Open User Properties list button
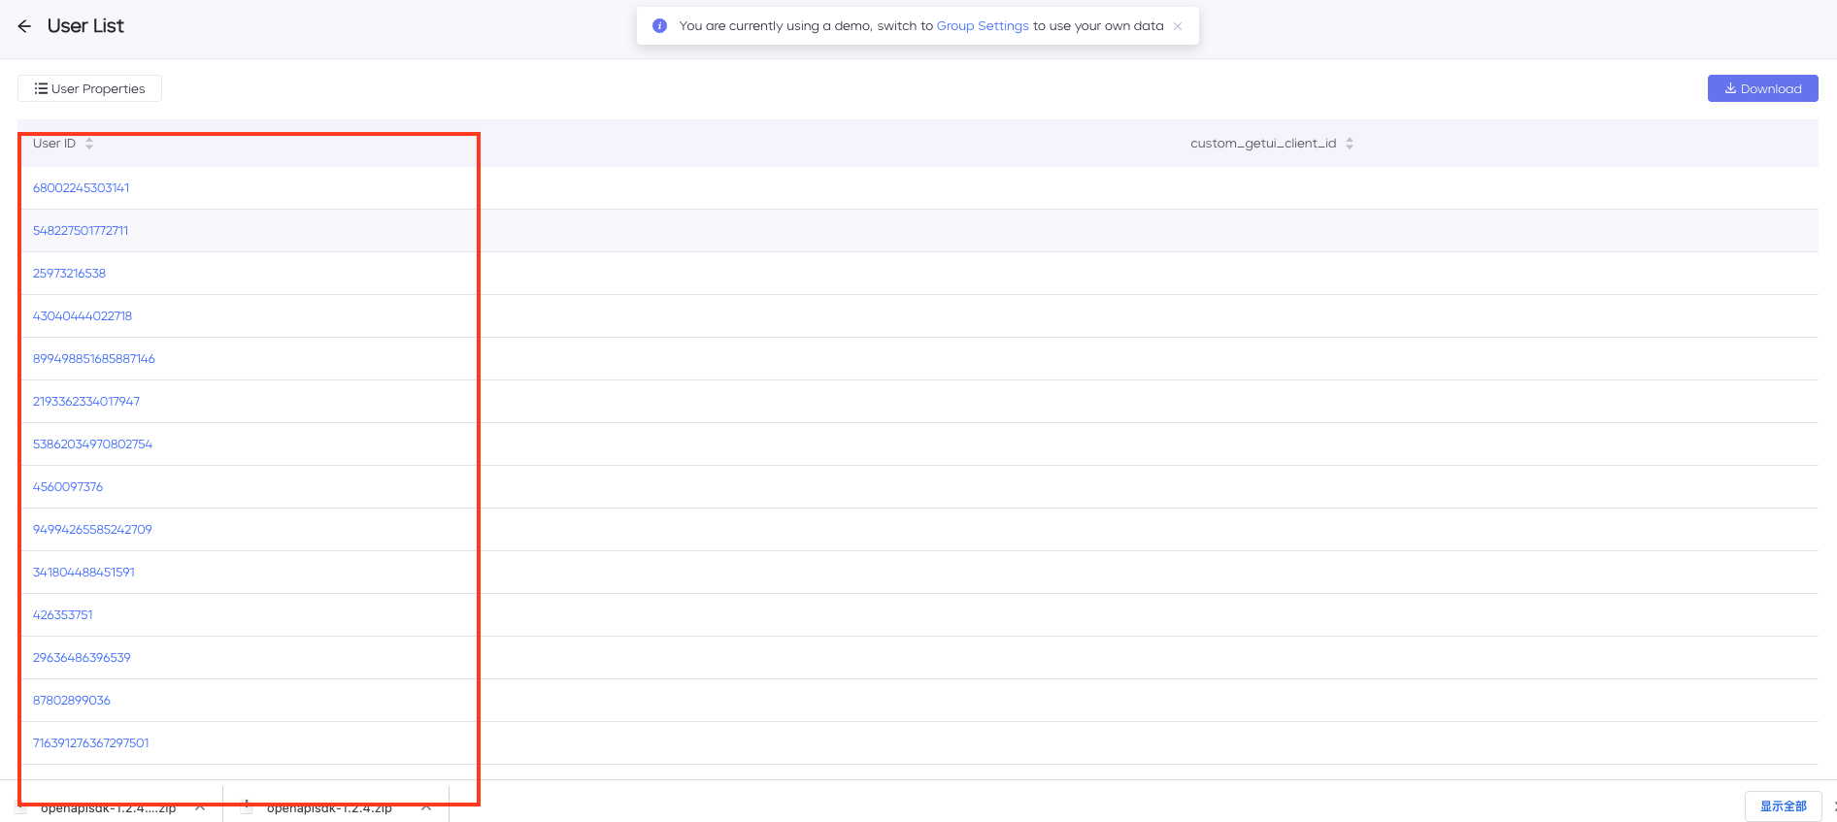 (89, 88)
